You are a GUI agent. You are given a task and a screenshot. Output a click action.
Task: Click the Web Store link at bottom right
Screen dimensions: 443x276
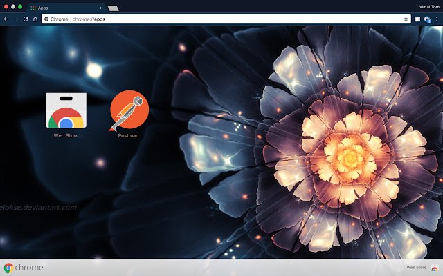pos(417,267)
